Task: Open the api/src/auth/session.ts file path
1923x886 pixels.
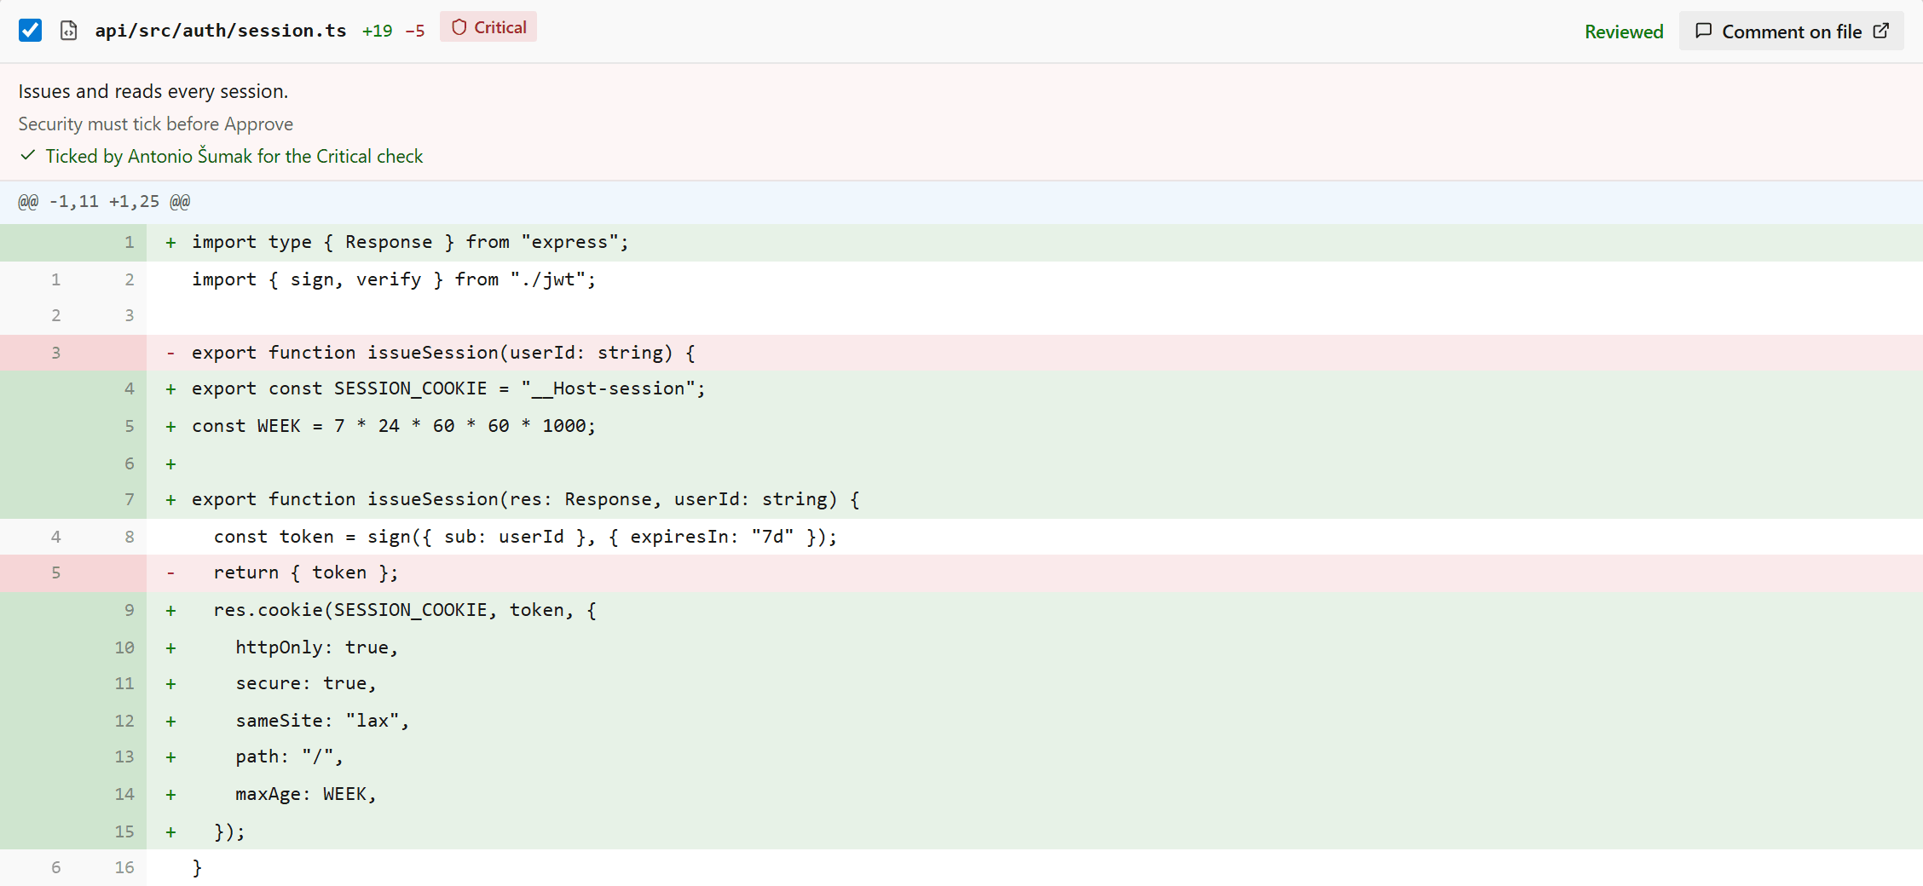Action: pos(221,31)
